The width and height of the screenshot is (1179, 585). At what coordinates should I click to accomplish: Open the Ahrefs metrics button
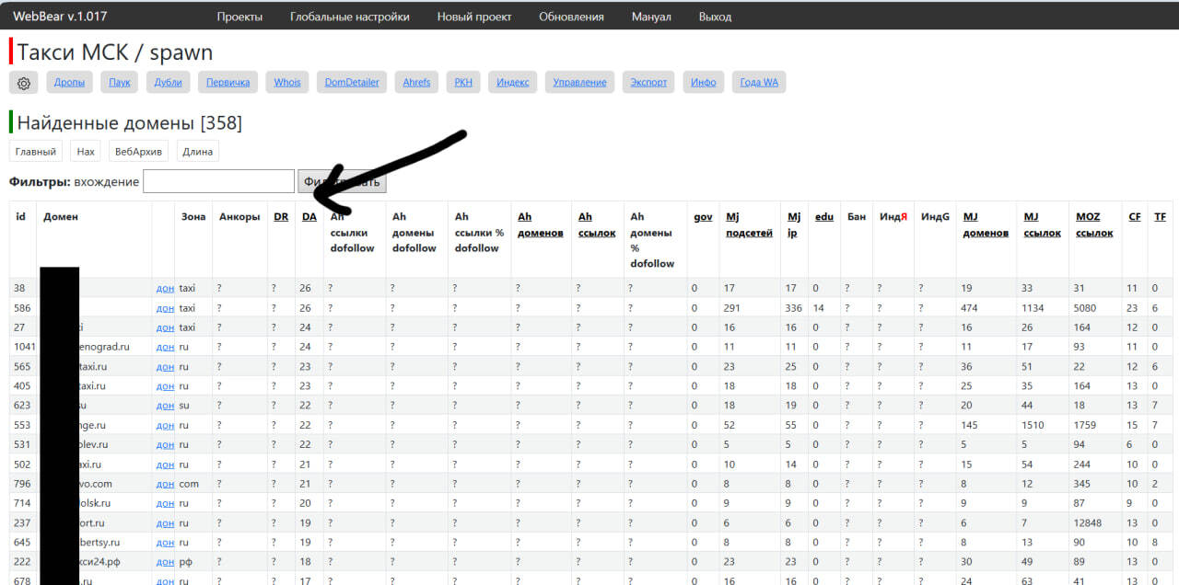416,83
